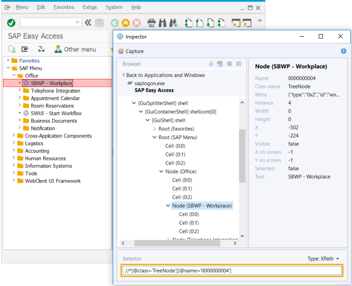Expand the Cross-Application Components folder

pos(14,135)
